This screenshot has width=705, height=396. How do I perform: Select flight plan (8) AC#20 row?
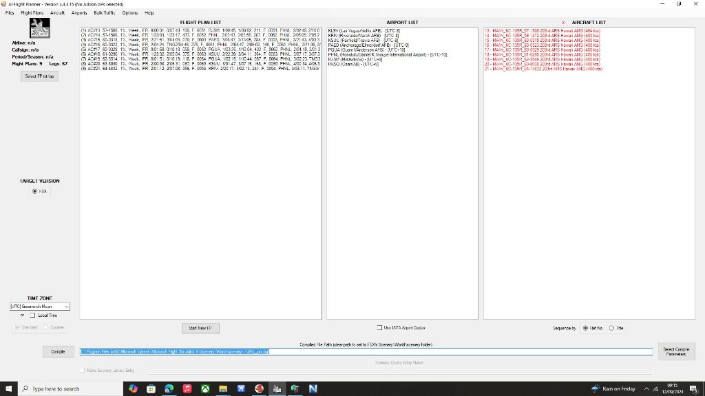(x=200, y=64)
